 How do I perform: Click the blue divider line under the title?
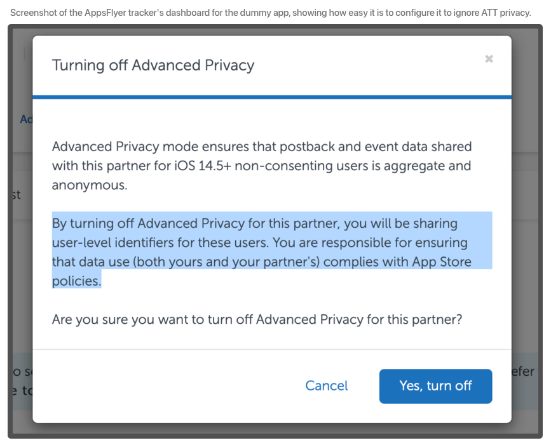[272, 97]
